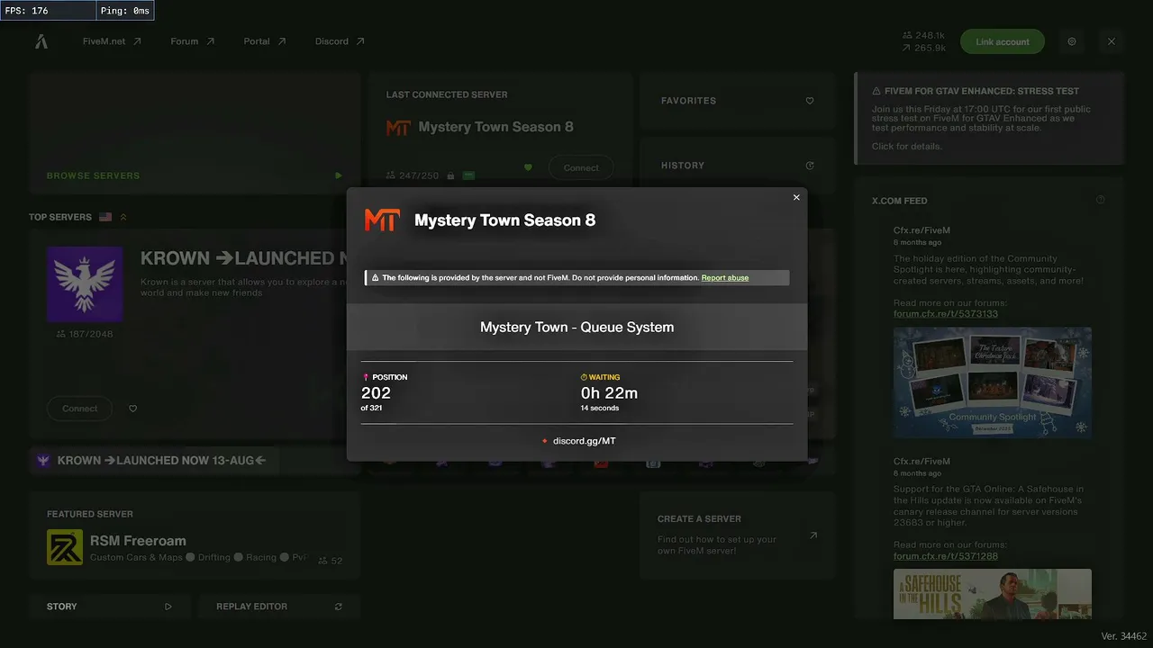Click the warning icon in the dialog notice
Screen dimensions: 1153x648
(375, 278)
